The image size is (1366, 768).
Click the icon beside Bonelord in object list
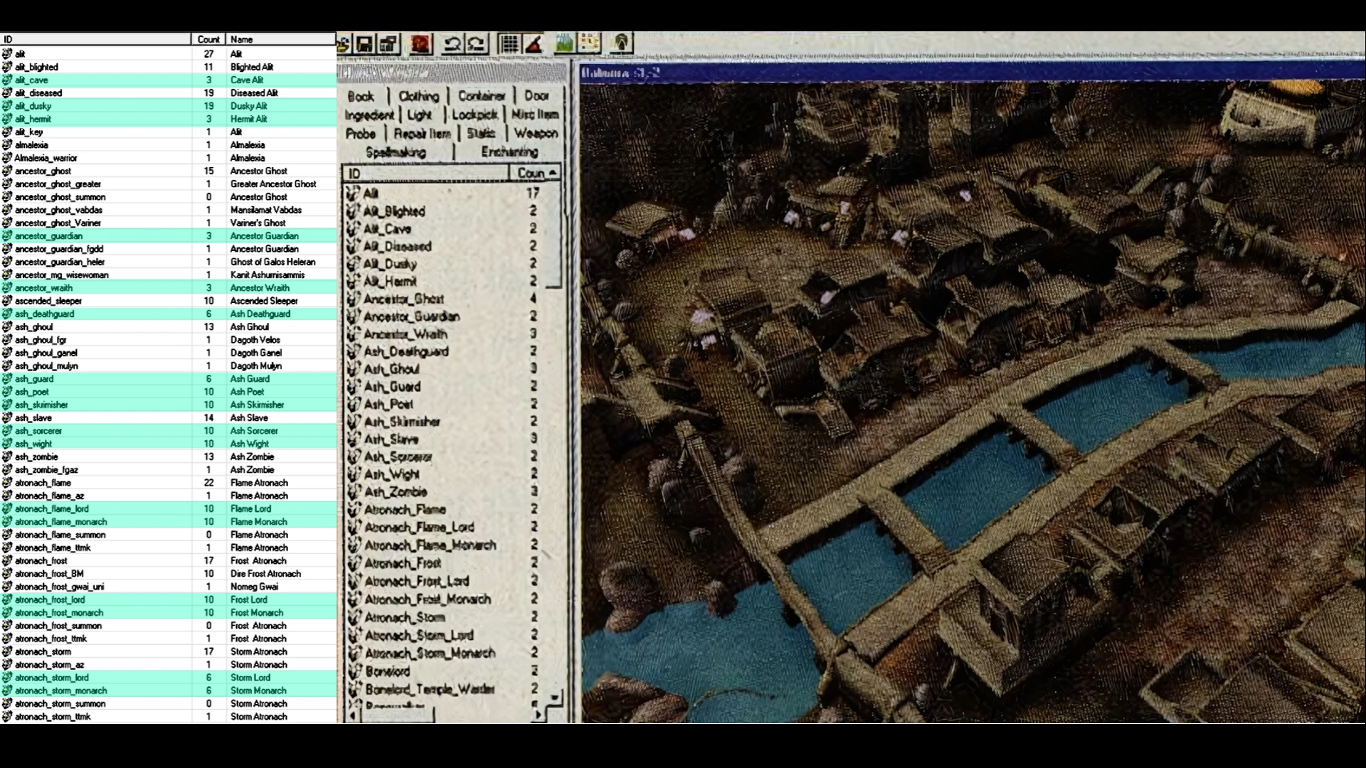(354, 671)
